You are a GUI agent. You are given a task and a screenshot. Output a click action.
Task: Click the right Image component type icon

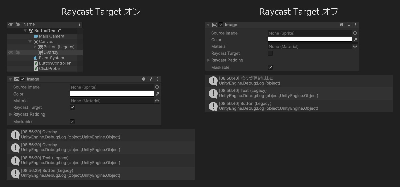point(214,25)
